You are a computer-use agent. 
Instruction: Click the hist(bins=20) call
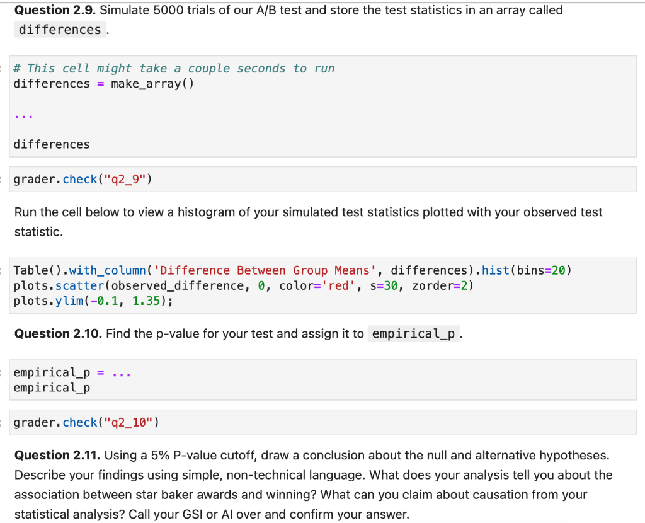[x=527, y=270]
